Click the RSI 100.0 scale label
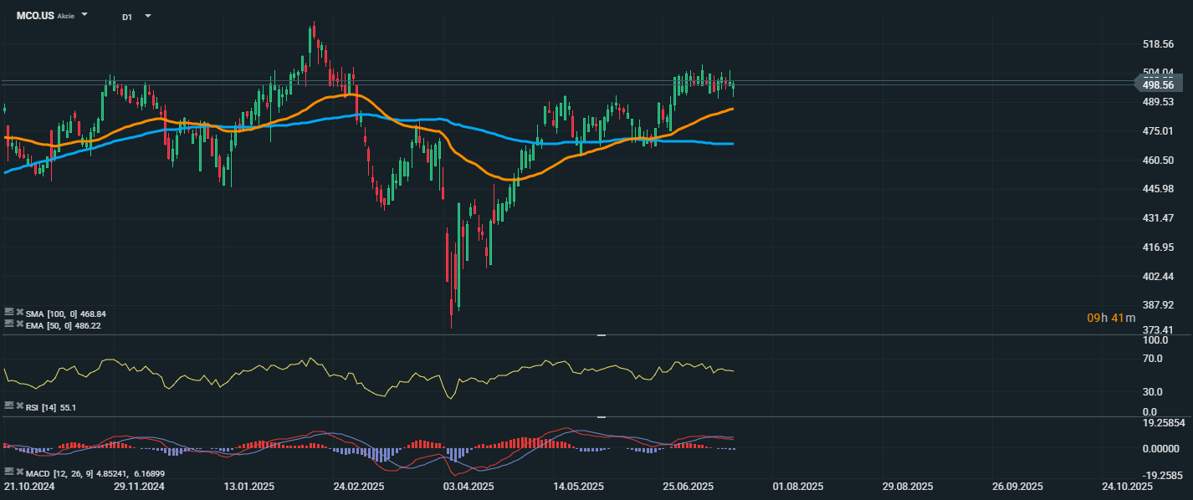1193x500 pixels. (1155, 341)
